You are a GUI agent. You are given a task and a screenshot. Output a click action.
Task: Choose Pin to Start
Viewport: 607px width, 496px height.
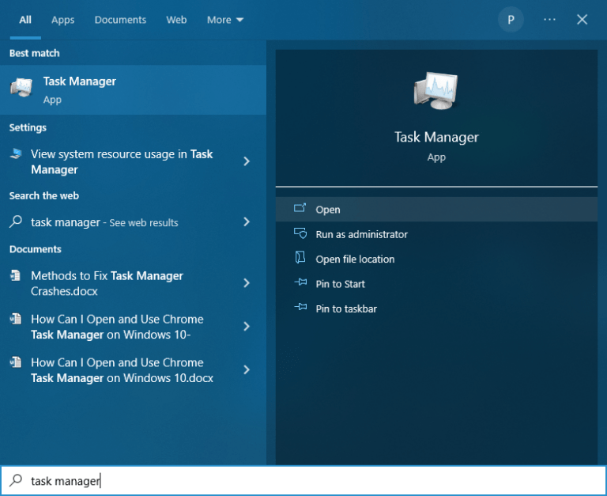436,284
